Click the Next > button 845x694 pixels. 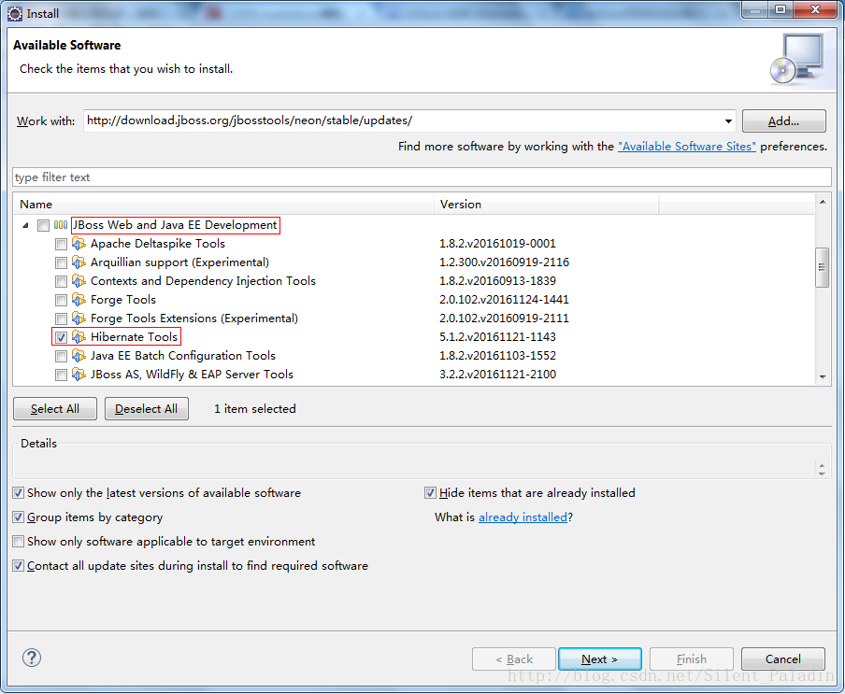pyautogui.click(x=600, y=659)
